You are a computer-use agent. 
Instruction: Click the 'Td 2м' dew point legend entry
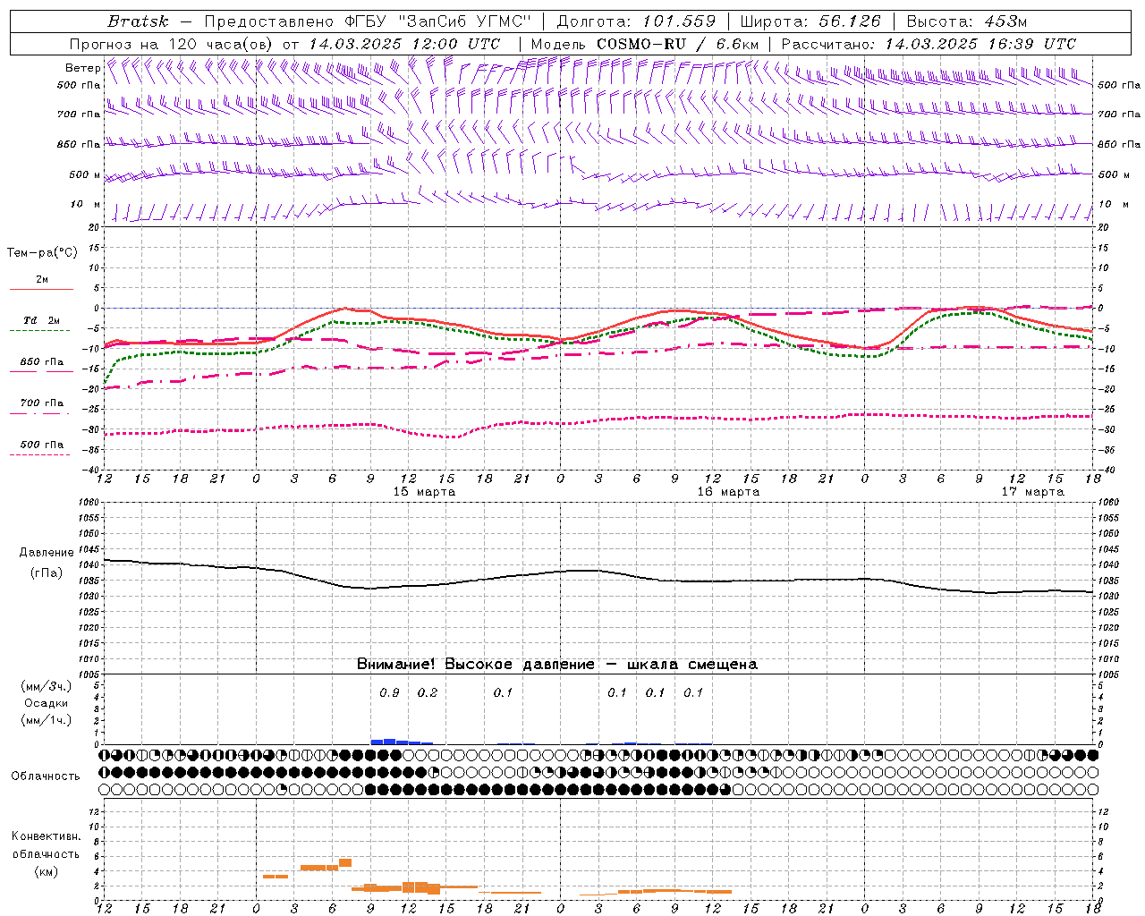coord(42,320)
